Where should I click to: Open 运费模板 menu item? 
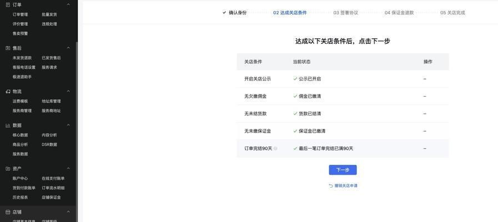tap(21, 101)
